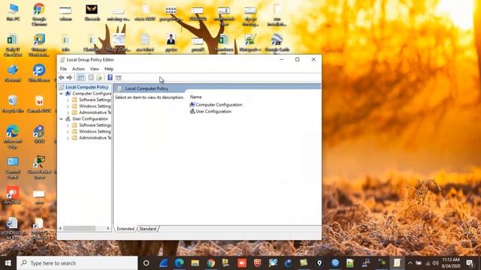The width and height of the screenshot is (481, 270).
Task: Select the Google Chrome desktop shortcut
Action: click(39, 15)
